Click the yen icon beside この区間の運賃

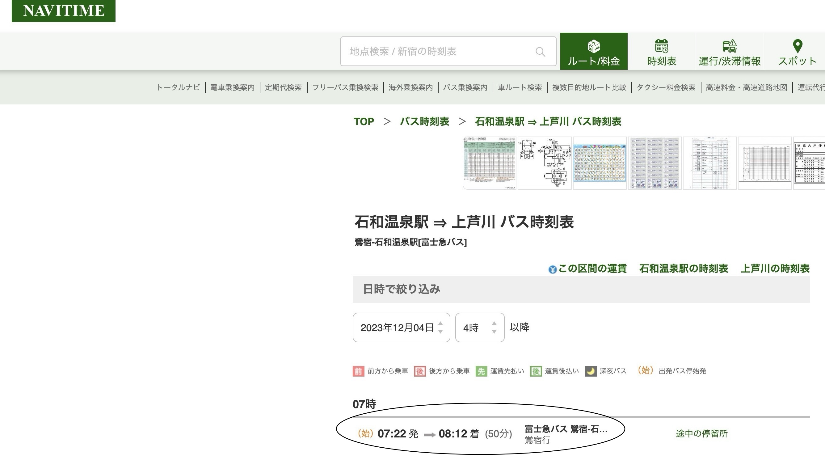pos(552,269)
